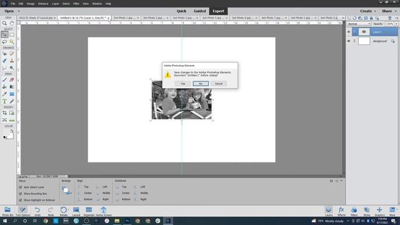400x225 pixels.
Task: Open the Layout options
Action: tap(76, 211)
